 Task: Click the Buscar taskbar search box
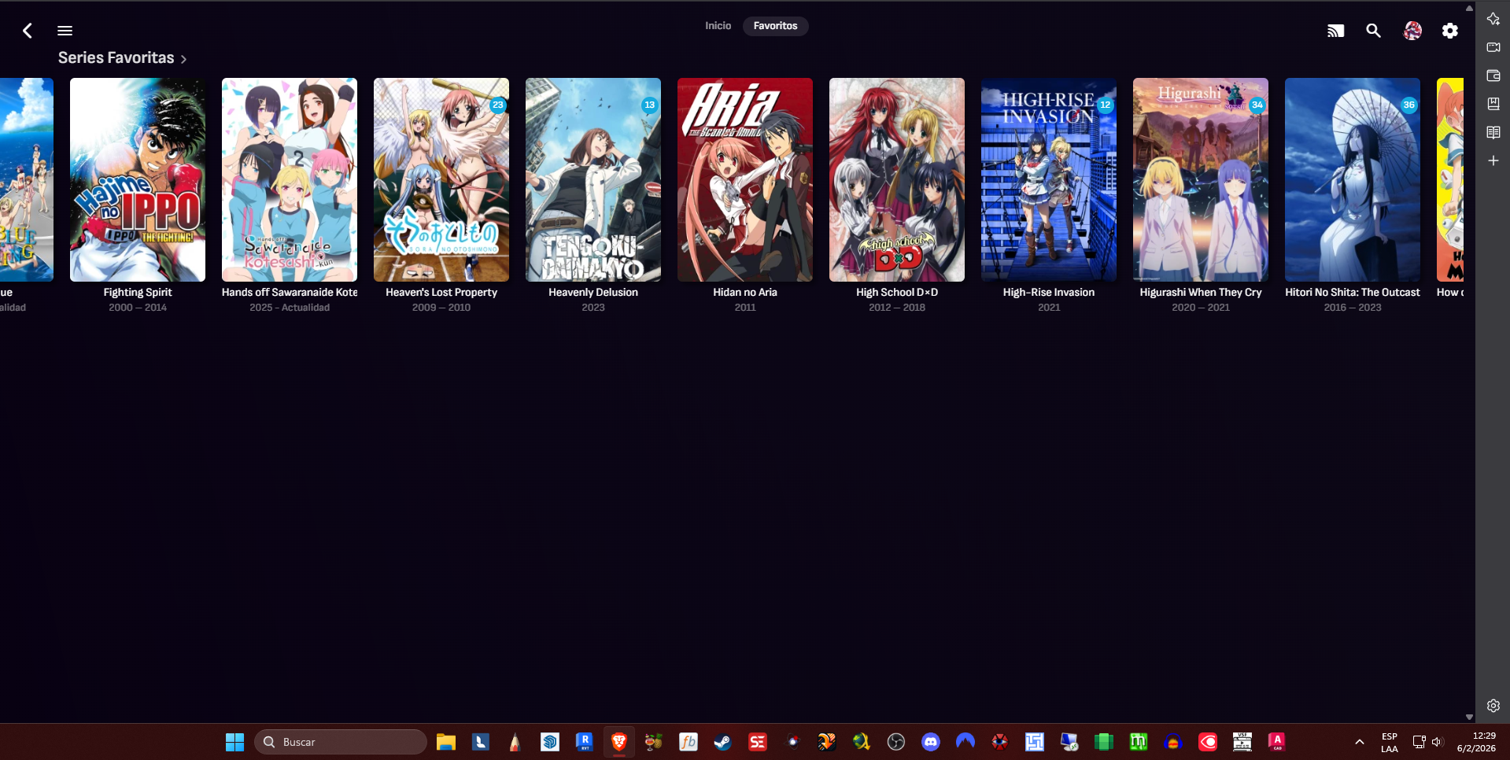click(x=341, y=742)
